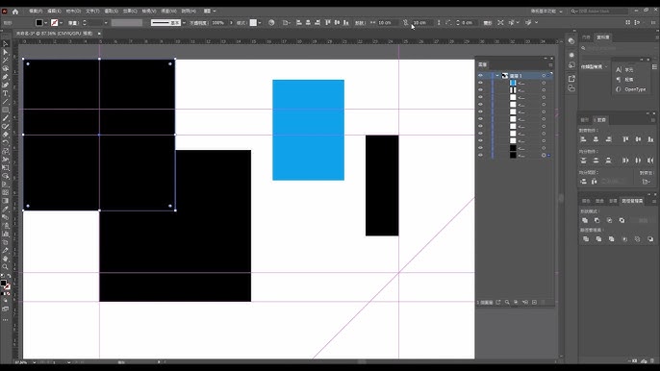The width and height of the screenshot is (660, 371).
Task: Select the Hand tool
Action: tap(6, 259)
